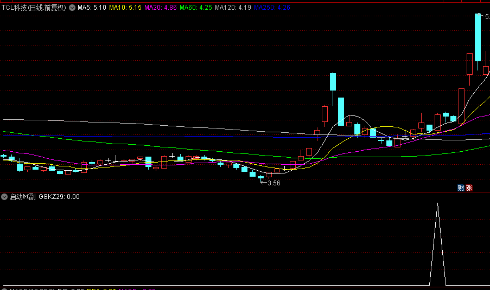The height and width of the screenshot is (290, 490).
Task: Click the 3.56 low price label
Action: pyautogui.click(x=274, y=183)
